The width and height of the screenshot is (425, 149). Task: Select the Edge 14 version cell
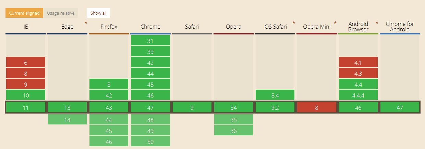[67, 120]
